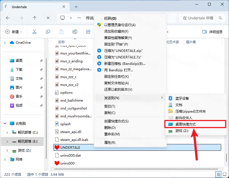Unpin 视频 from quick access
This screenshot has height=178, width=229.
pyautogui.click(x=41, y=106)
